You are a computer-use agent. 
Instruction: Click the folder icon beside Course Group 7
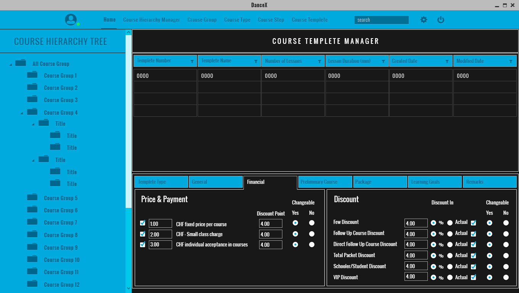(x=32, y=222)
